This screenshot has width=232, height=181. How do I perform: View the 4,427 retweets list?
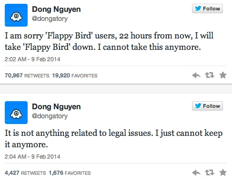25,173
